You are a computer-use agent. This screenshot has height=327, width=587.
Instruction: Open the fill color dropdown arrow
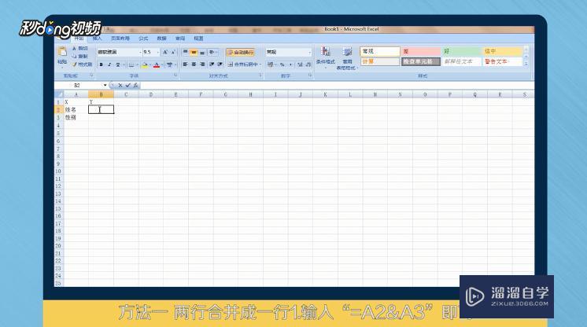150,64
